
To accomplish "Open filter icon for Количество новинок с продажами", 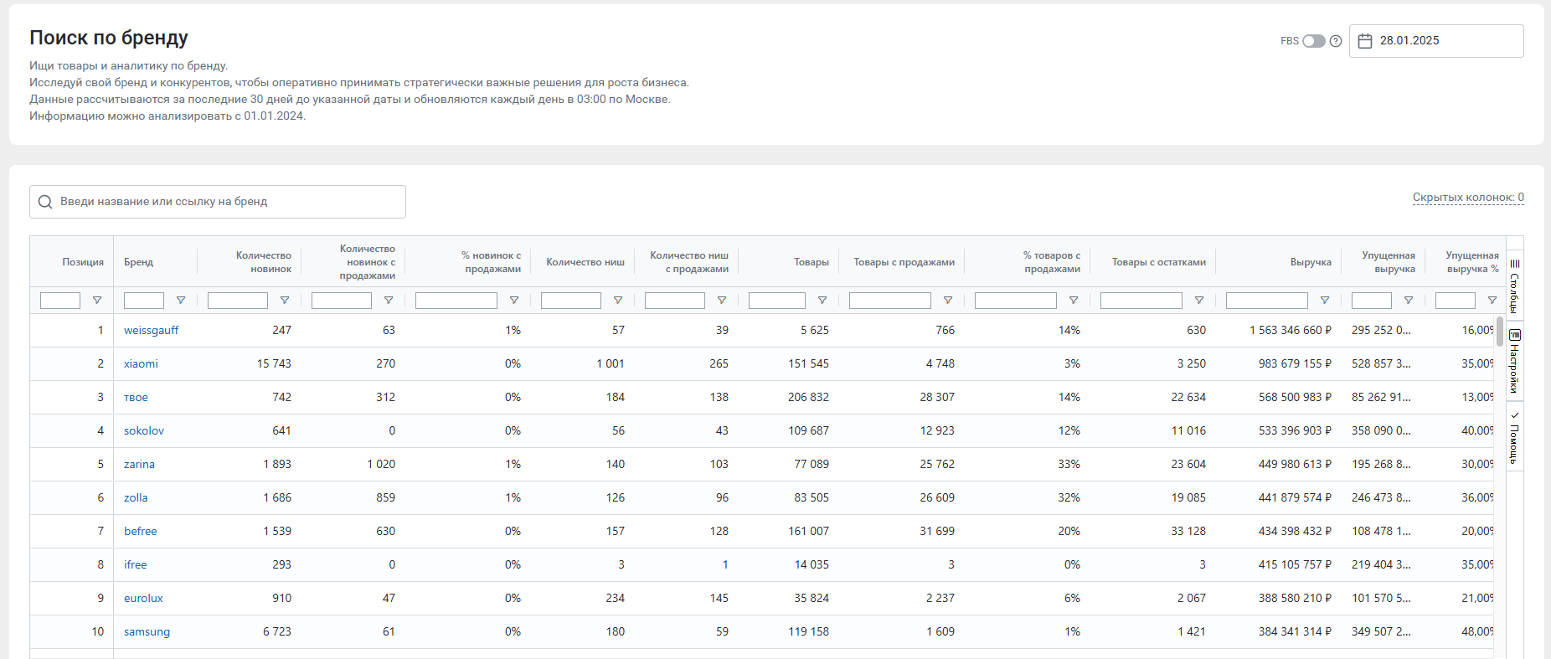I will point(389,301).
